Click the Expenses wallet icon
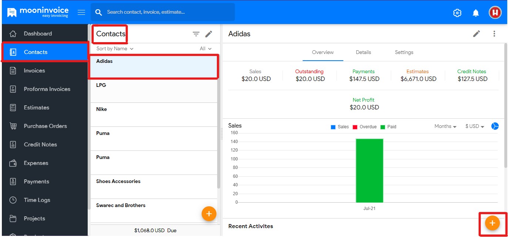Screen dimensions: 508x237 click(13, 163)
